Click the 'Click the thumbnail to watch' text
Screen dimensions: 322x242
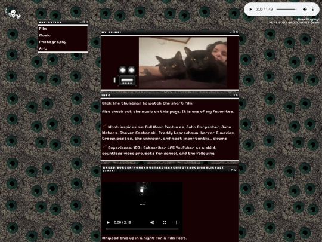click(148, 103)
